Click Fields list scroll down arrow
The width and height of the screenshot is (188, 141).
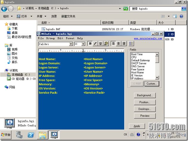point(157,78)
